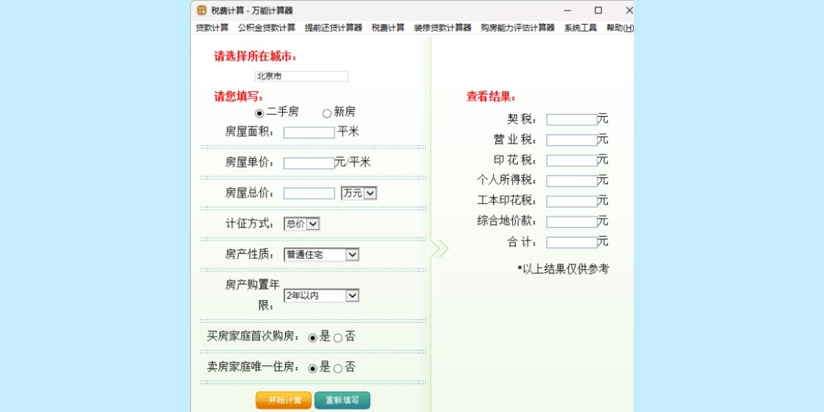Open the 万元 unit dropdown
Image resolution: width=824 pixels, height=412 pixels.
click(x=359, y=194)
